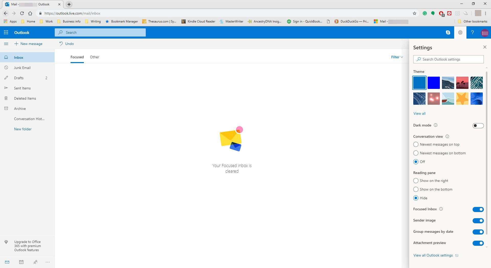This screenshot has height=268, width=491.
Task: Open the Outlook app launcher grid
Action: [x=6, y=32]
